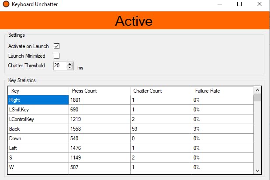270x180 pixels.
Task: Click the press count 1476 cell
Action: (x=100, y=148)
